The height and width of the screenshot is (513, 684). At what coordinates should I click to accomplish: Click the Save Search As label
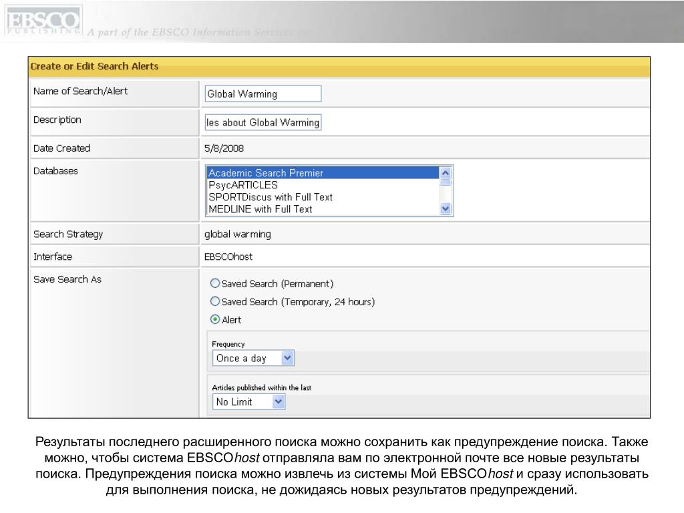(x=67, y=279)
